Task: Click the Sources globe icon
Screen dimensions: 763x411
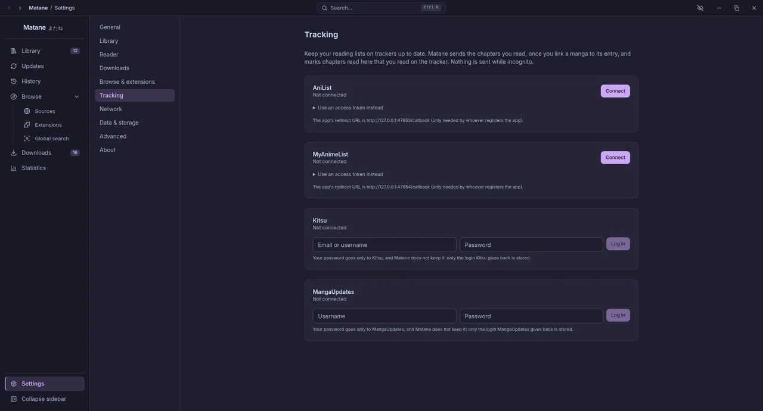Action: pos(27,111)
